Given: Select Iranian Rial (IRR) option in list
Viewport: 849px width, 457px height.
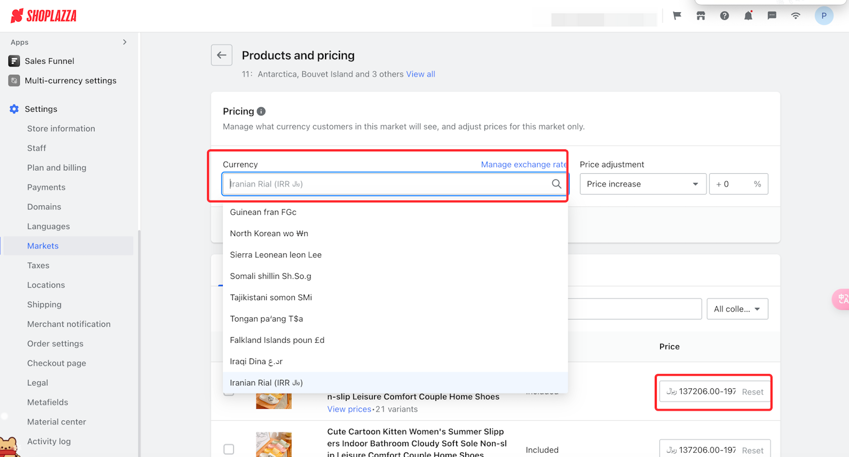Looking at the screenshot, I should [395, 382].
